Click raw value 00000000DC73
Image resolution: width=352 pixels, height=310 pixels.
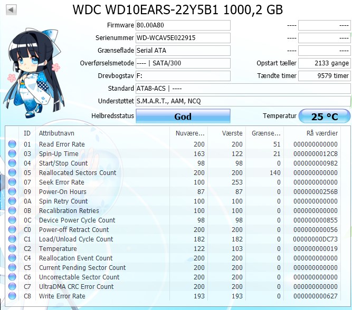(316, 239)
